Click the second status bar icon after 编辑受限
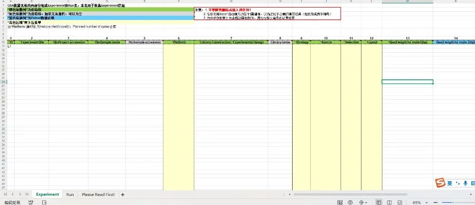475x205 pixels. [44, 202]
